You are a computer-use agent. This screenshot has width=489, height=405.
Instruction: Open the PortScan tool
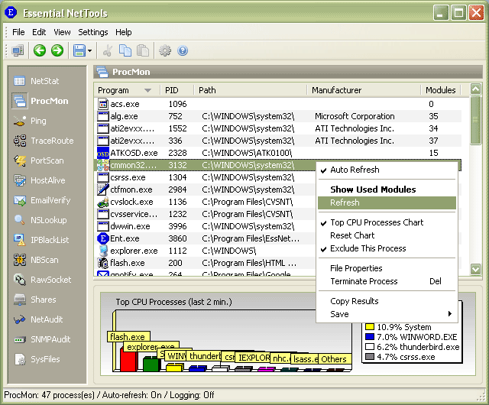39,160
